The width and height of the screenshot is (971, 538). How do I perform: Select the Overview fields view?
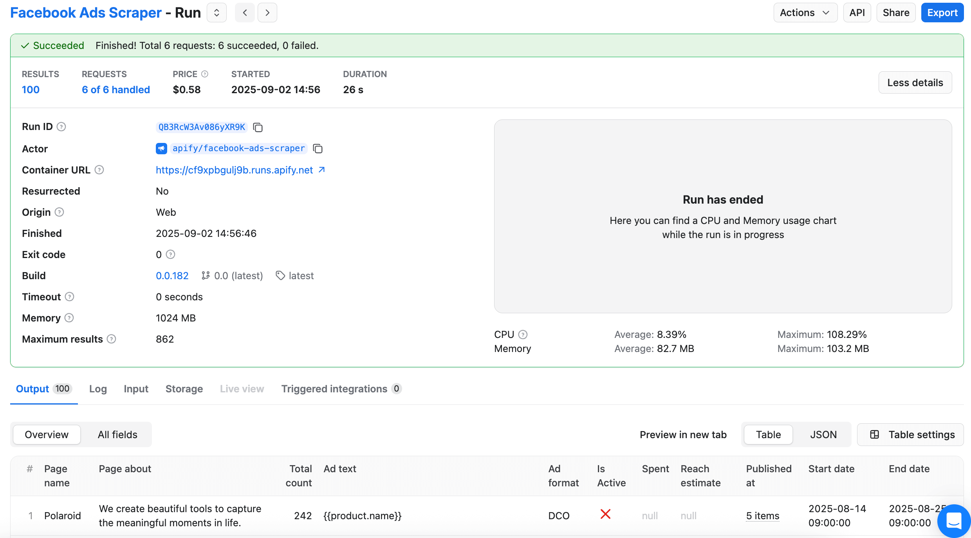[47, 435]
